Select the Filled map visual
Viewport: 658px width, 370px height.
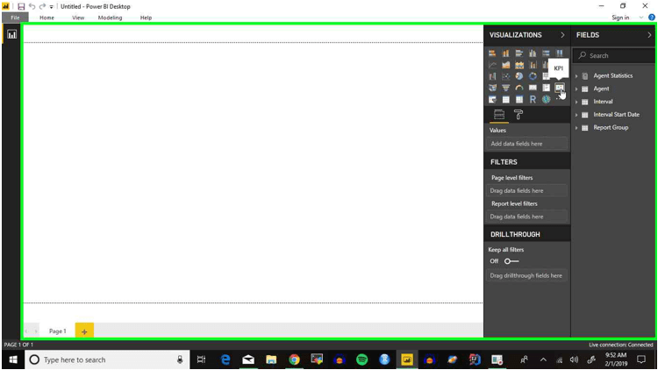(492, 88)
